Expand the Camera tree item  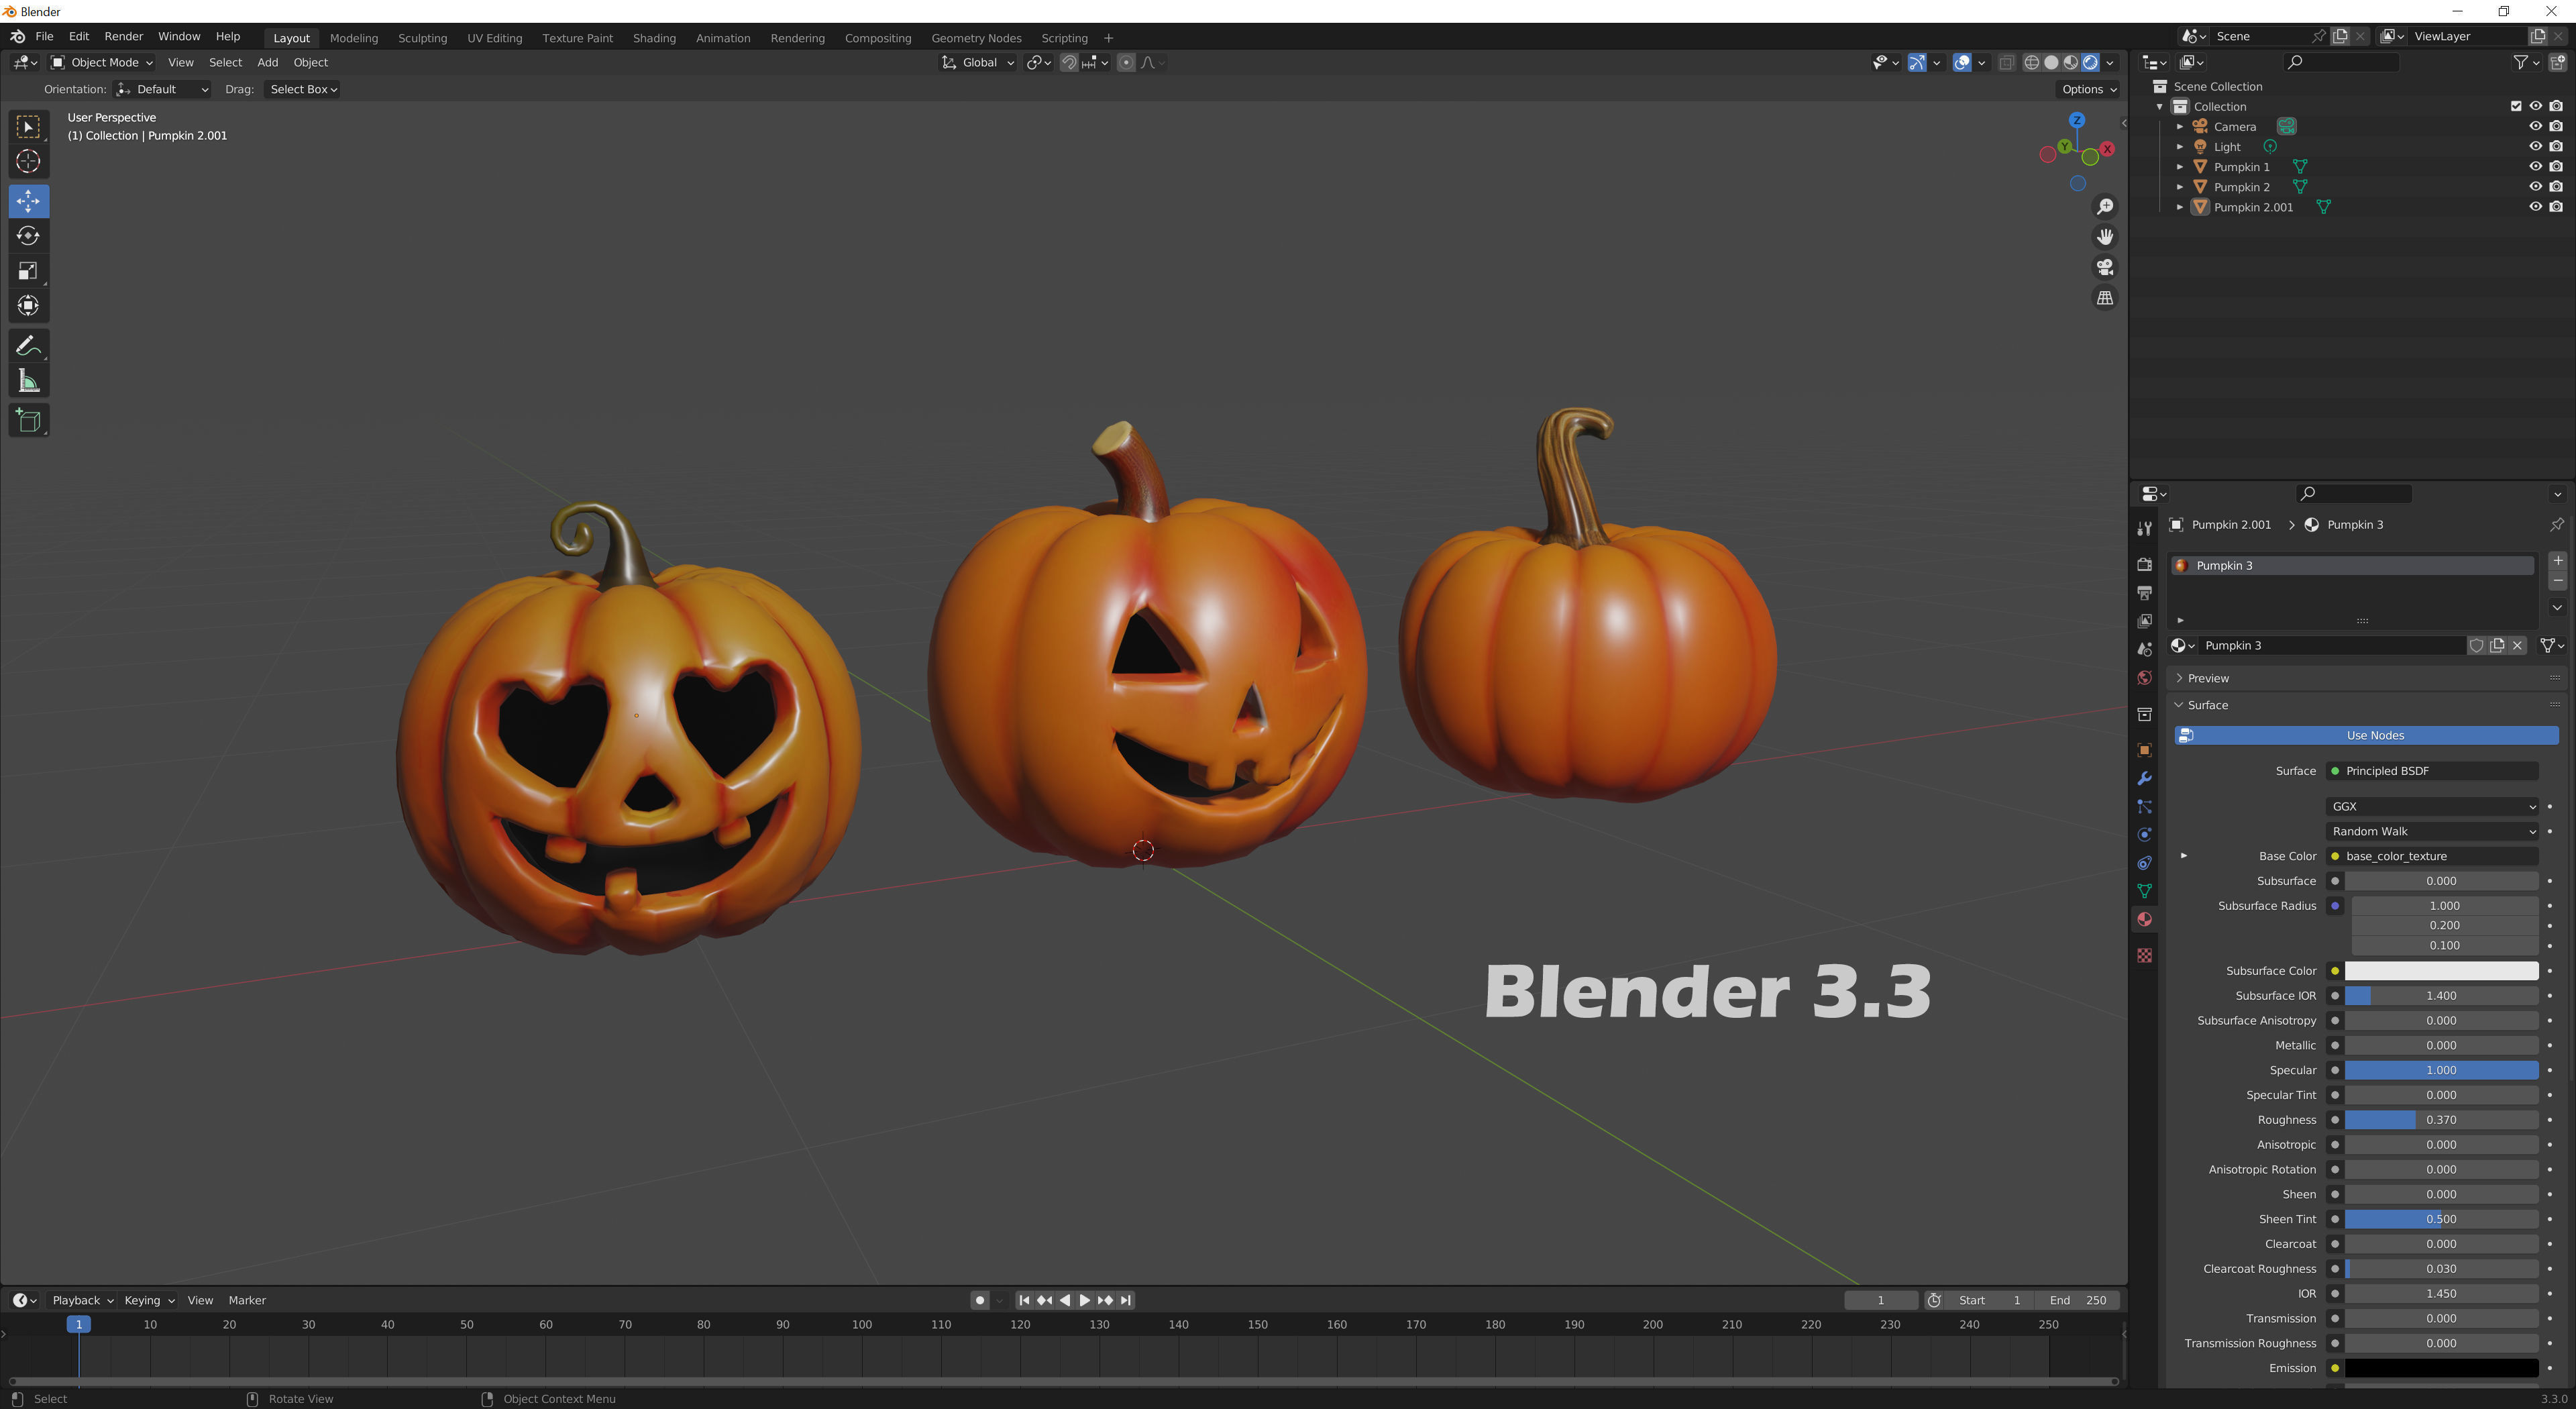(x=2180, y=127)
